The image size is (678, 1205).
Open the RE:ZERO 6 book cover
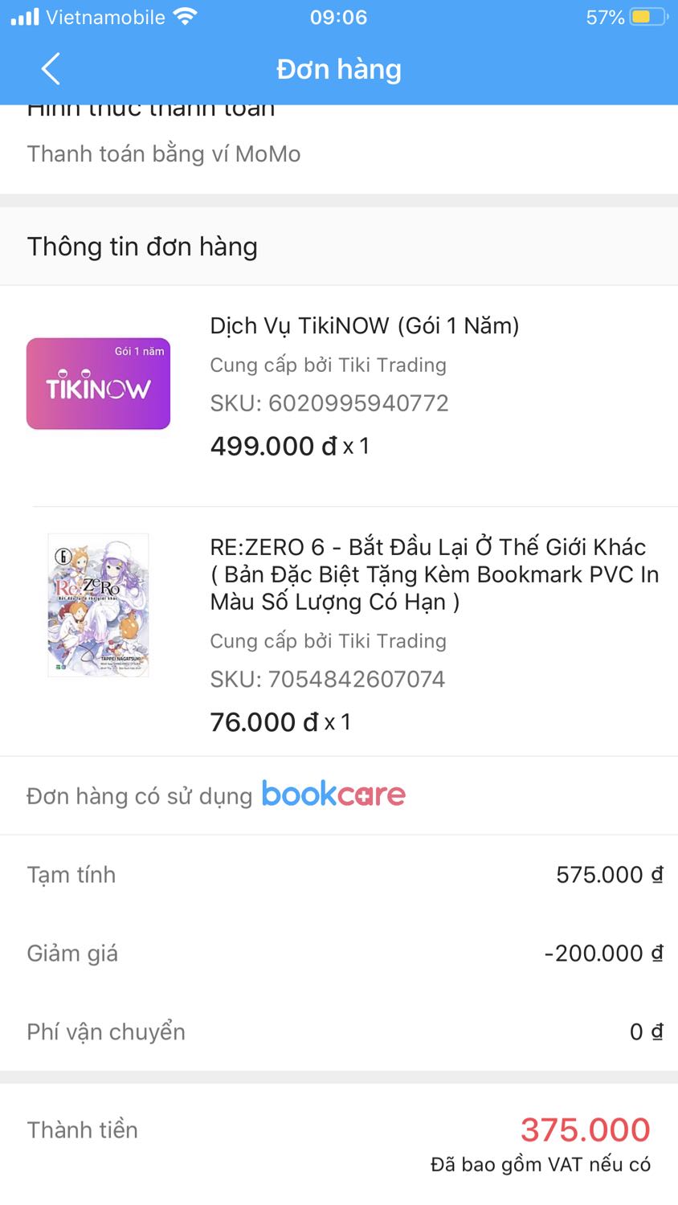click(x=98, y=605)
